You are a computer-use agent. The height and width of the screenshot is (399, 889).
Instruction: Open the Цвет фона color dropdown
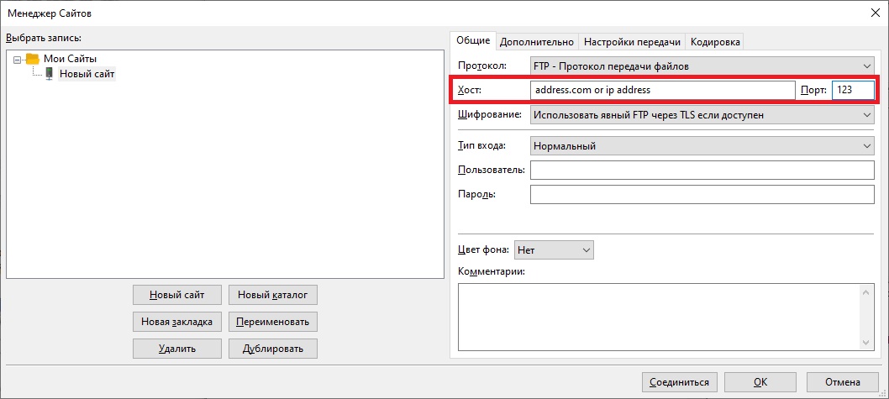(554, 249)
